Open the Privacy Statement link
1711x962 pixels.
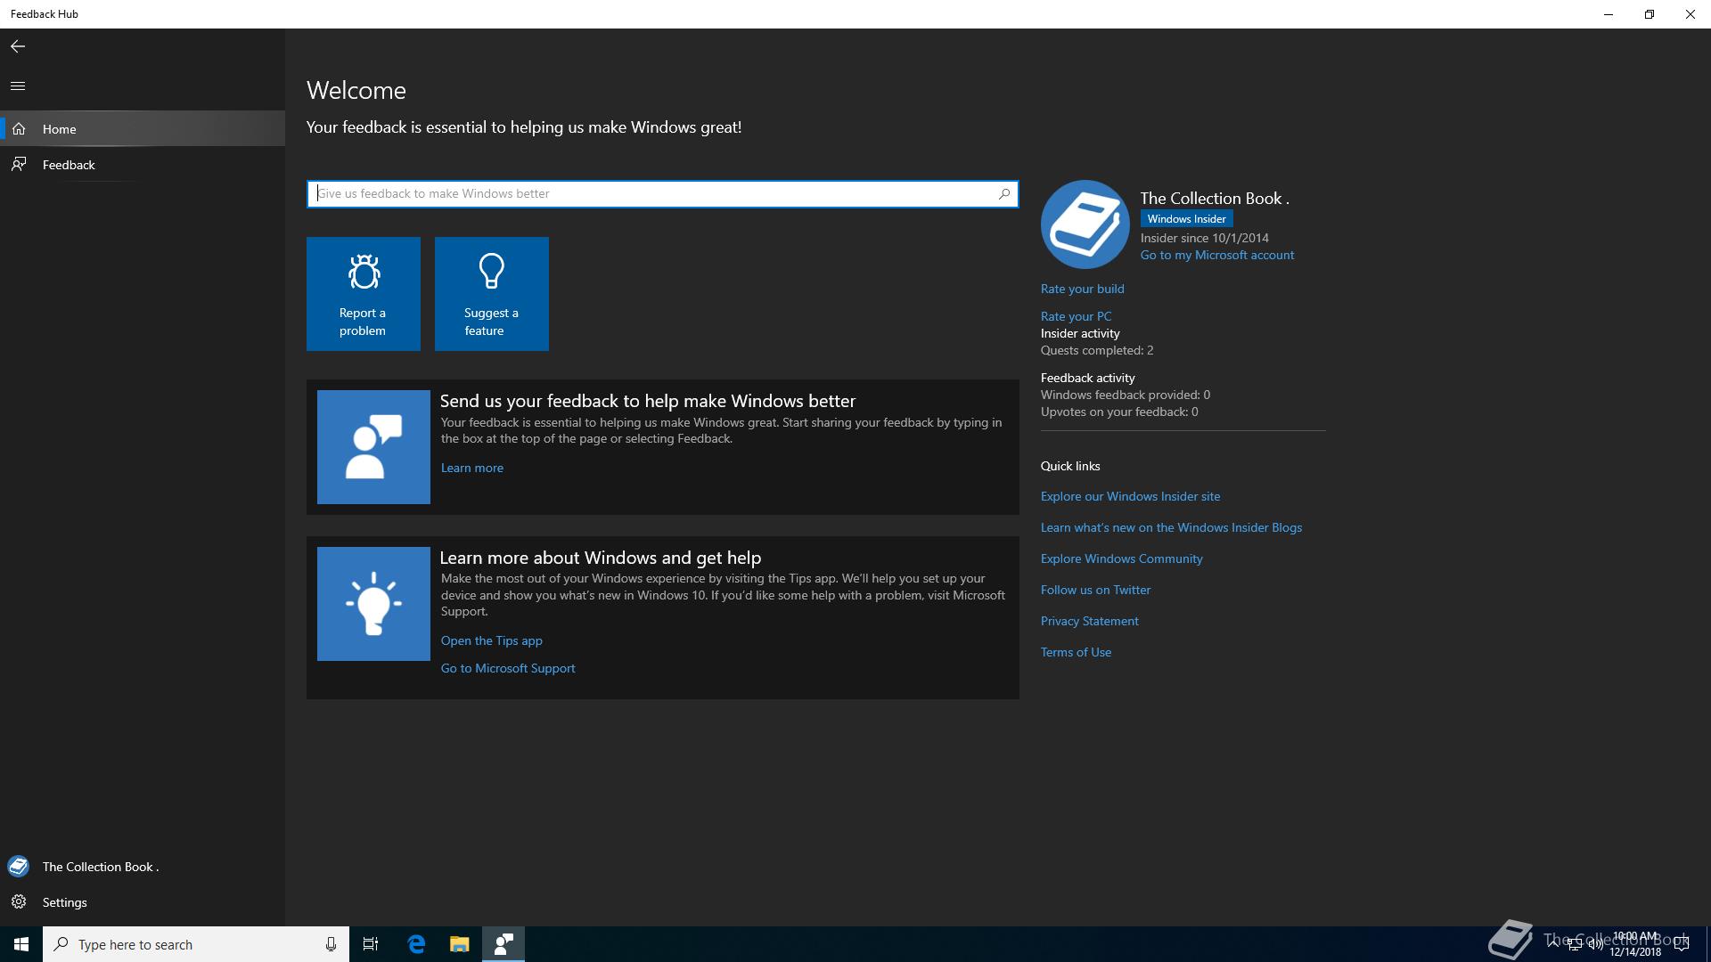tap(1090, 621)
